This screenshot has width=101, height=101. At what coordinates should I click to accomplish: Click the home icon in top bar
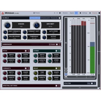point(90,13)
